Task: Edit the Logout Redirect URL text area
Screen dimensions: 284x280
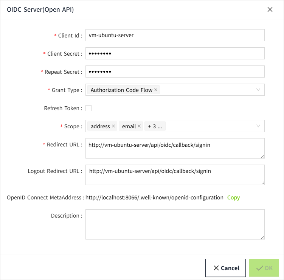Action: (175, 175)
